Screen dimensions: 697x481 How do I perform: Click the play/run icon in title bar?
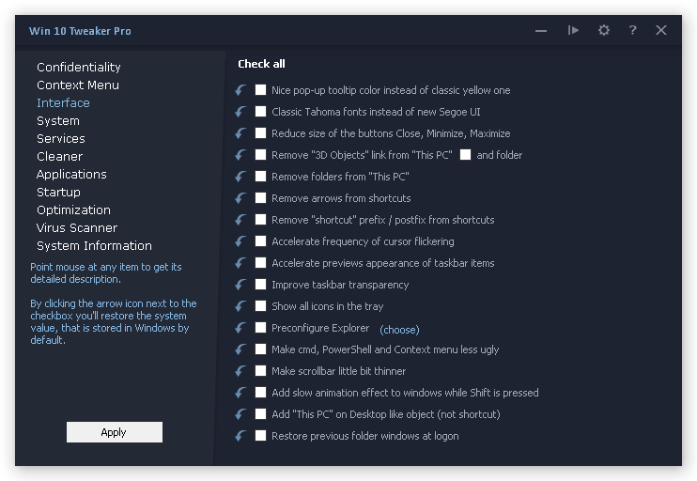(573, 31)
